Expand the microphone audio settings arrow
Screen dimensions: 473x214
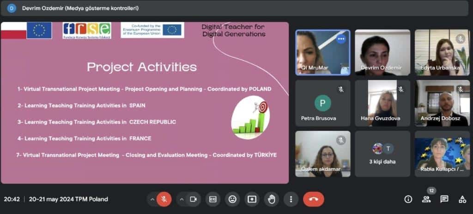(x=152, y=199)
